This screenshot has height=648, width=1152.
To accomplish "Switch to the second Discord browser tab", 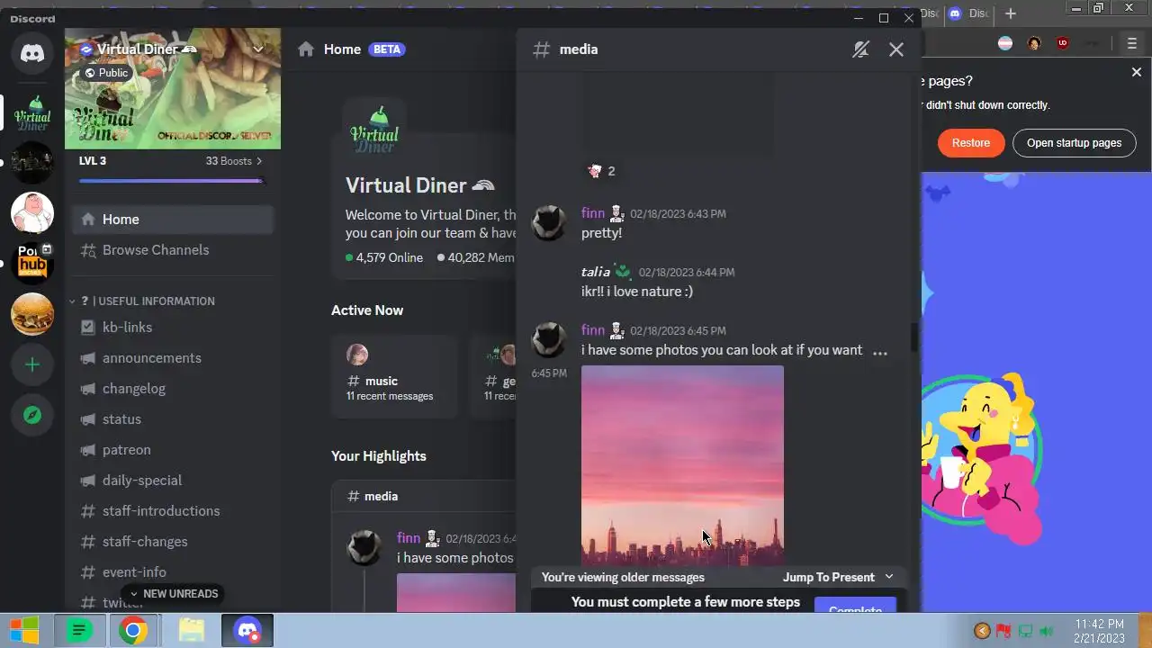I will pos(967,13).
